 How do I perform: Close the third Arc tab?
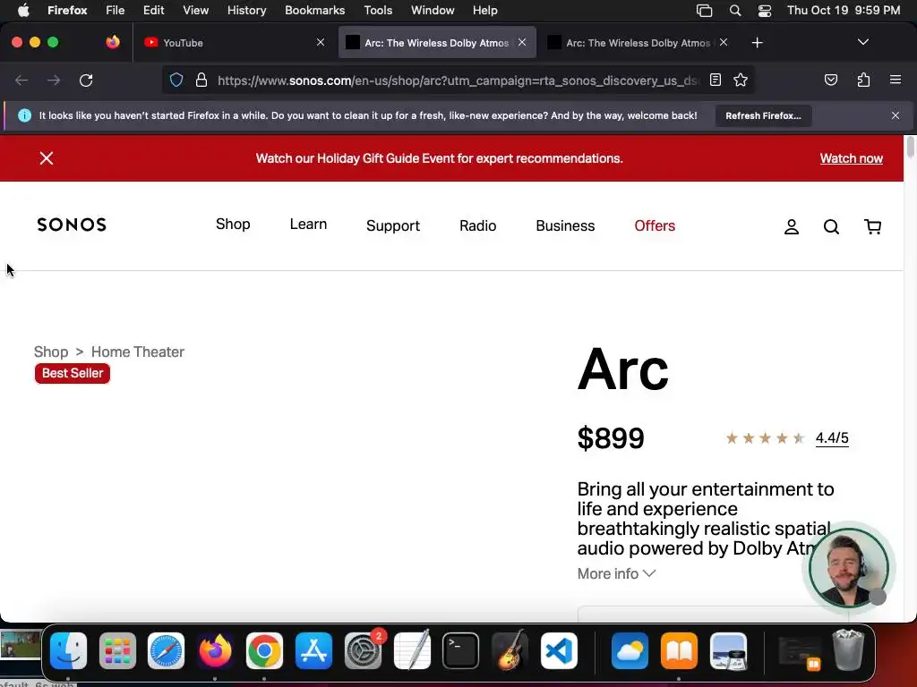(x=724, y=42)
